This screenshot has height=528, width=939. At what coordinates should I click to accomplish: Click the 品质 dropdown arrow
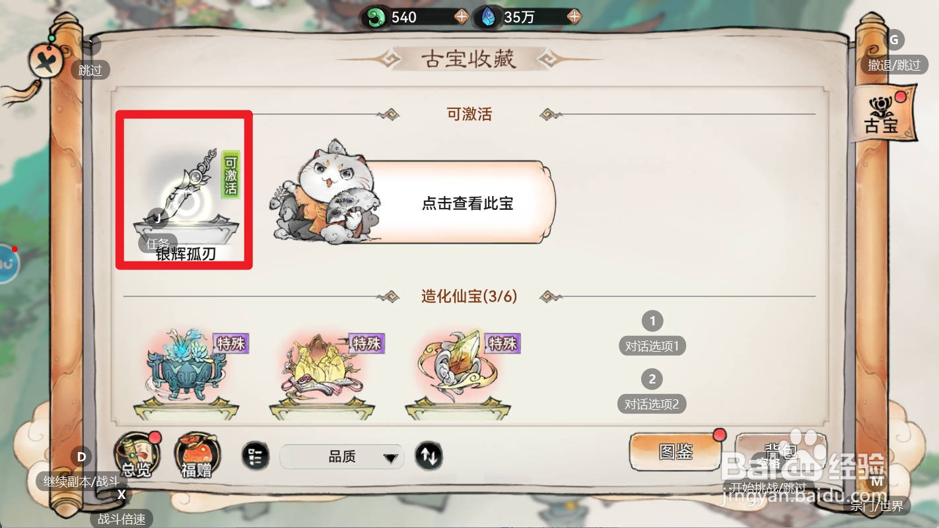coord(390,457)
